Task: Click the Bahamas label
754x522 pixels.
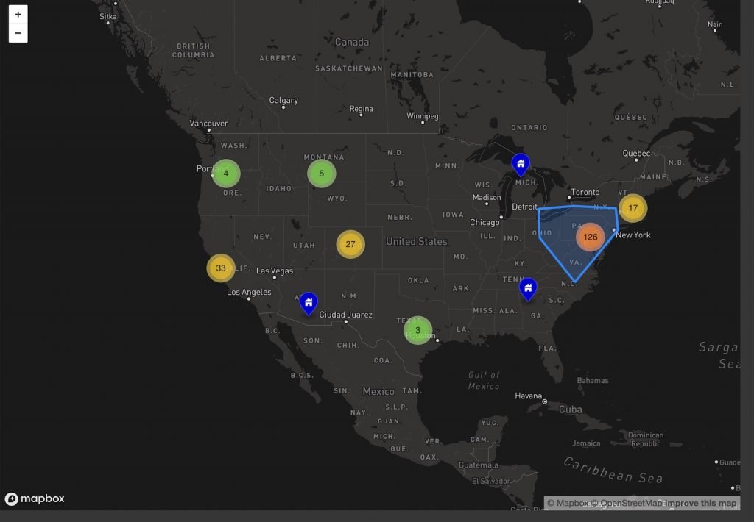Action: pyautogui.click(x=593, y=380)
